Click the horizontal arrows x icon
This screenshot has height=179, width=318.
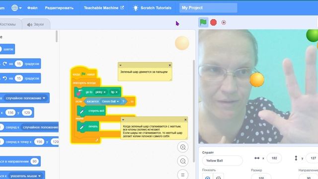click(x=257, y=158)
